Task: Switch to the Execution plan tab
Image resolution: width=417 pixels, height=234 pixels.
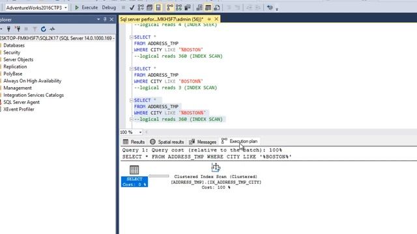Action: [x=239, y=142]
